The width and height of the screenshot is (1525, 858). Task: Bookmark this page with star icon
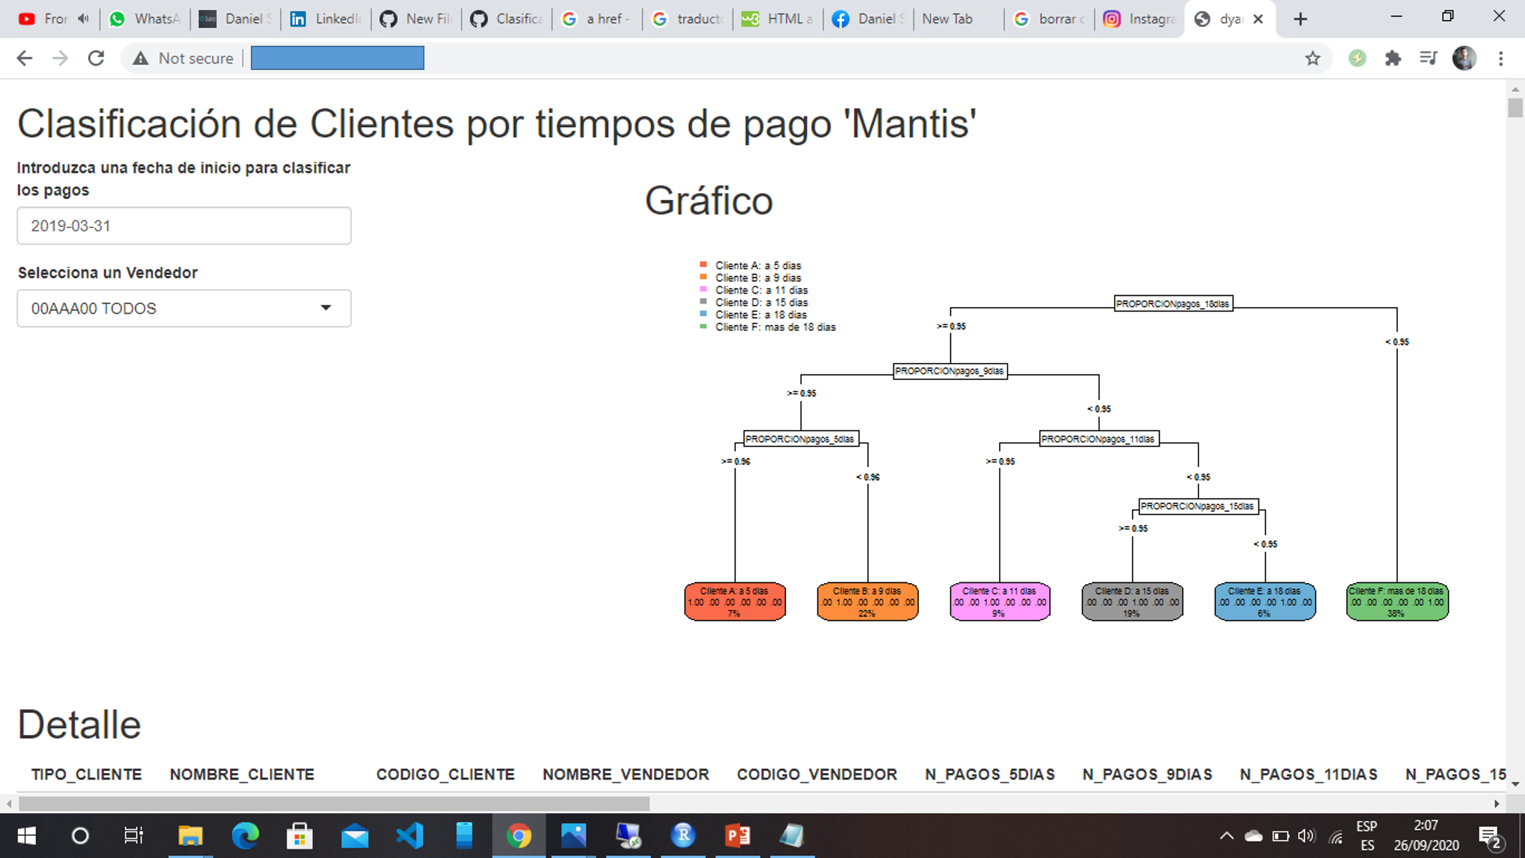[x=1312, y=59]
